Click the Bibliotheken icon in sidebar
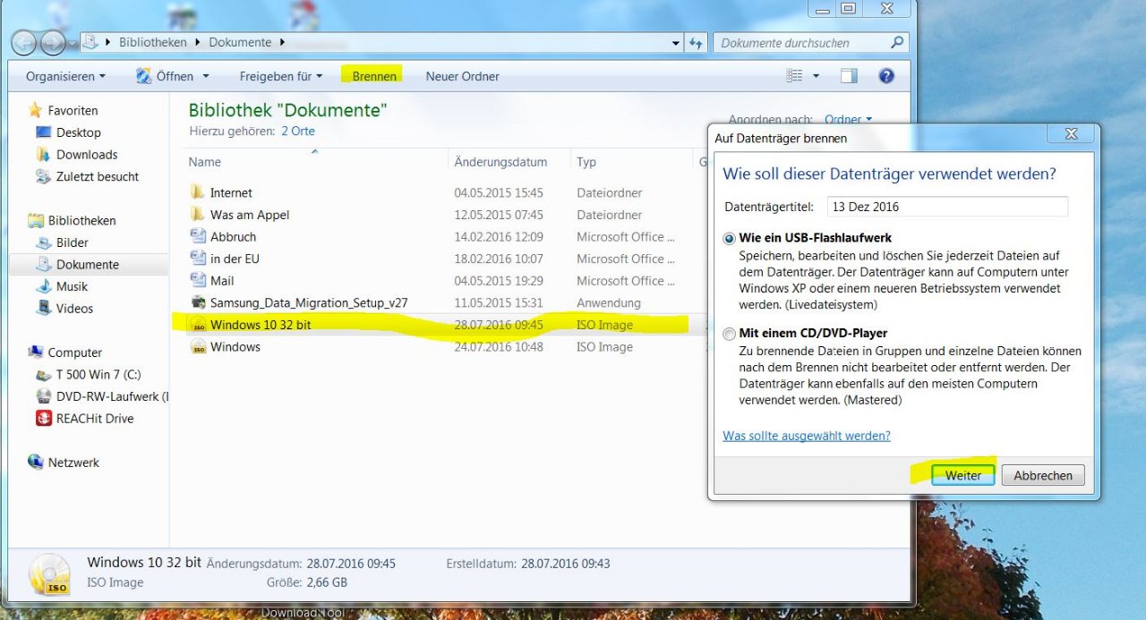The image size is (1146, 620). 36,220
